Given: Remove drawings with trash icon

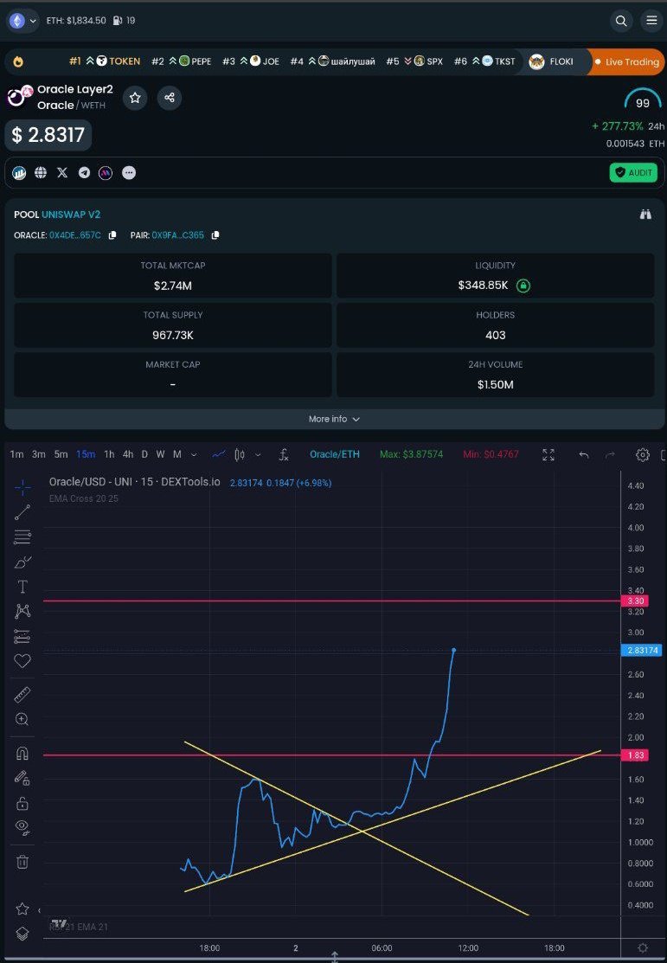Looking at the screenshot, I should pos(22,862).
